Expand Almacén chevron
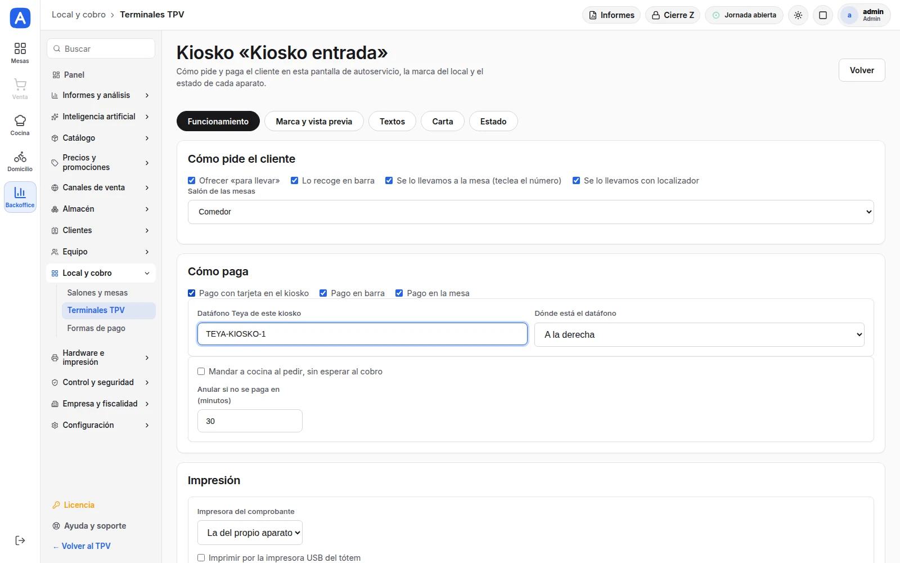This screenshot has height=563, width=900. coord(147,209)
